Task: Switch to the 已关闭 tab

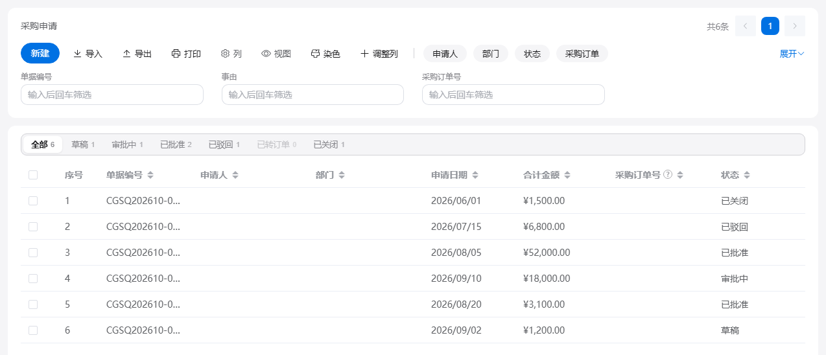Action: click(x=329, y=144)
